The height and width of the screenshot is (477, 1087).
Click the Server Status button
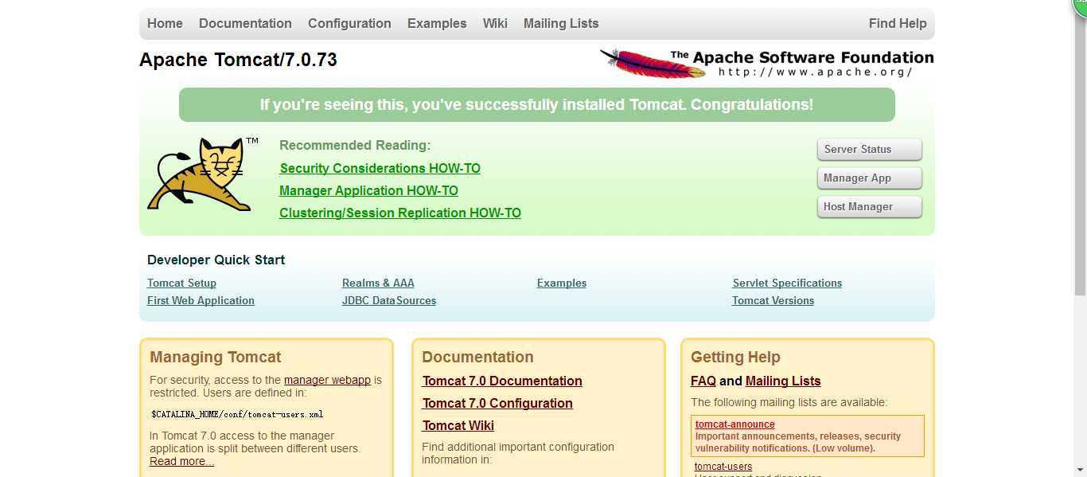pos(869,150)
